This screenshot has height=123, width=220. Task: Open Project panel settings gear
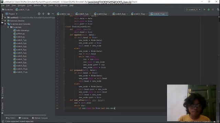48,14
